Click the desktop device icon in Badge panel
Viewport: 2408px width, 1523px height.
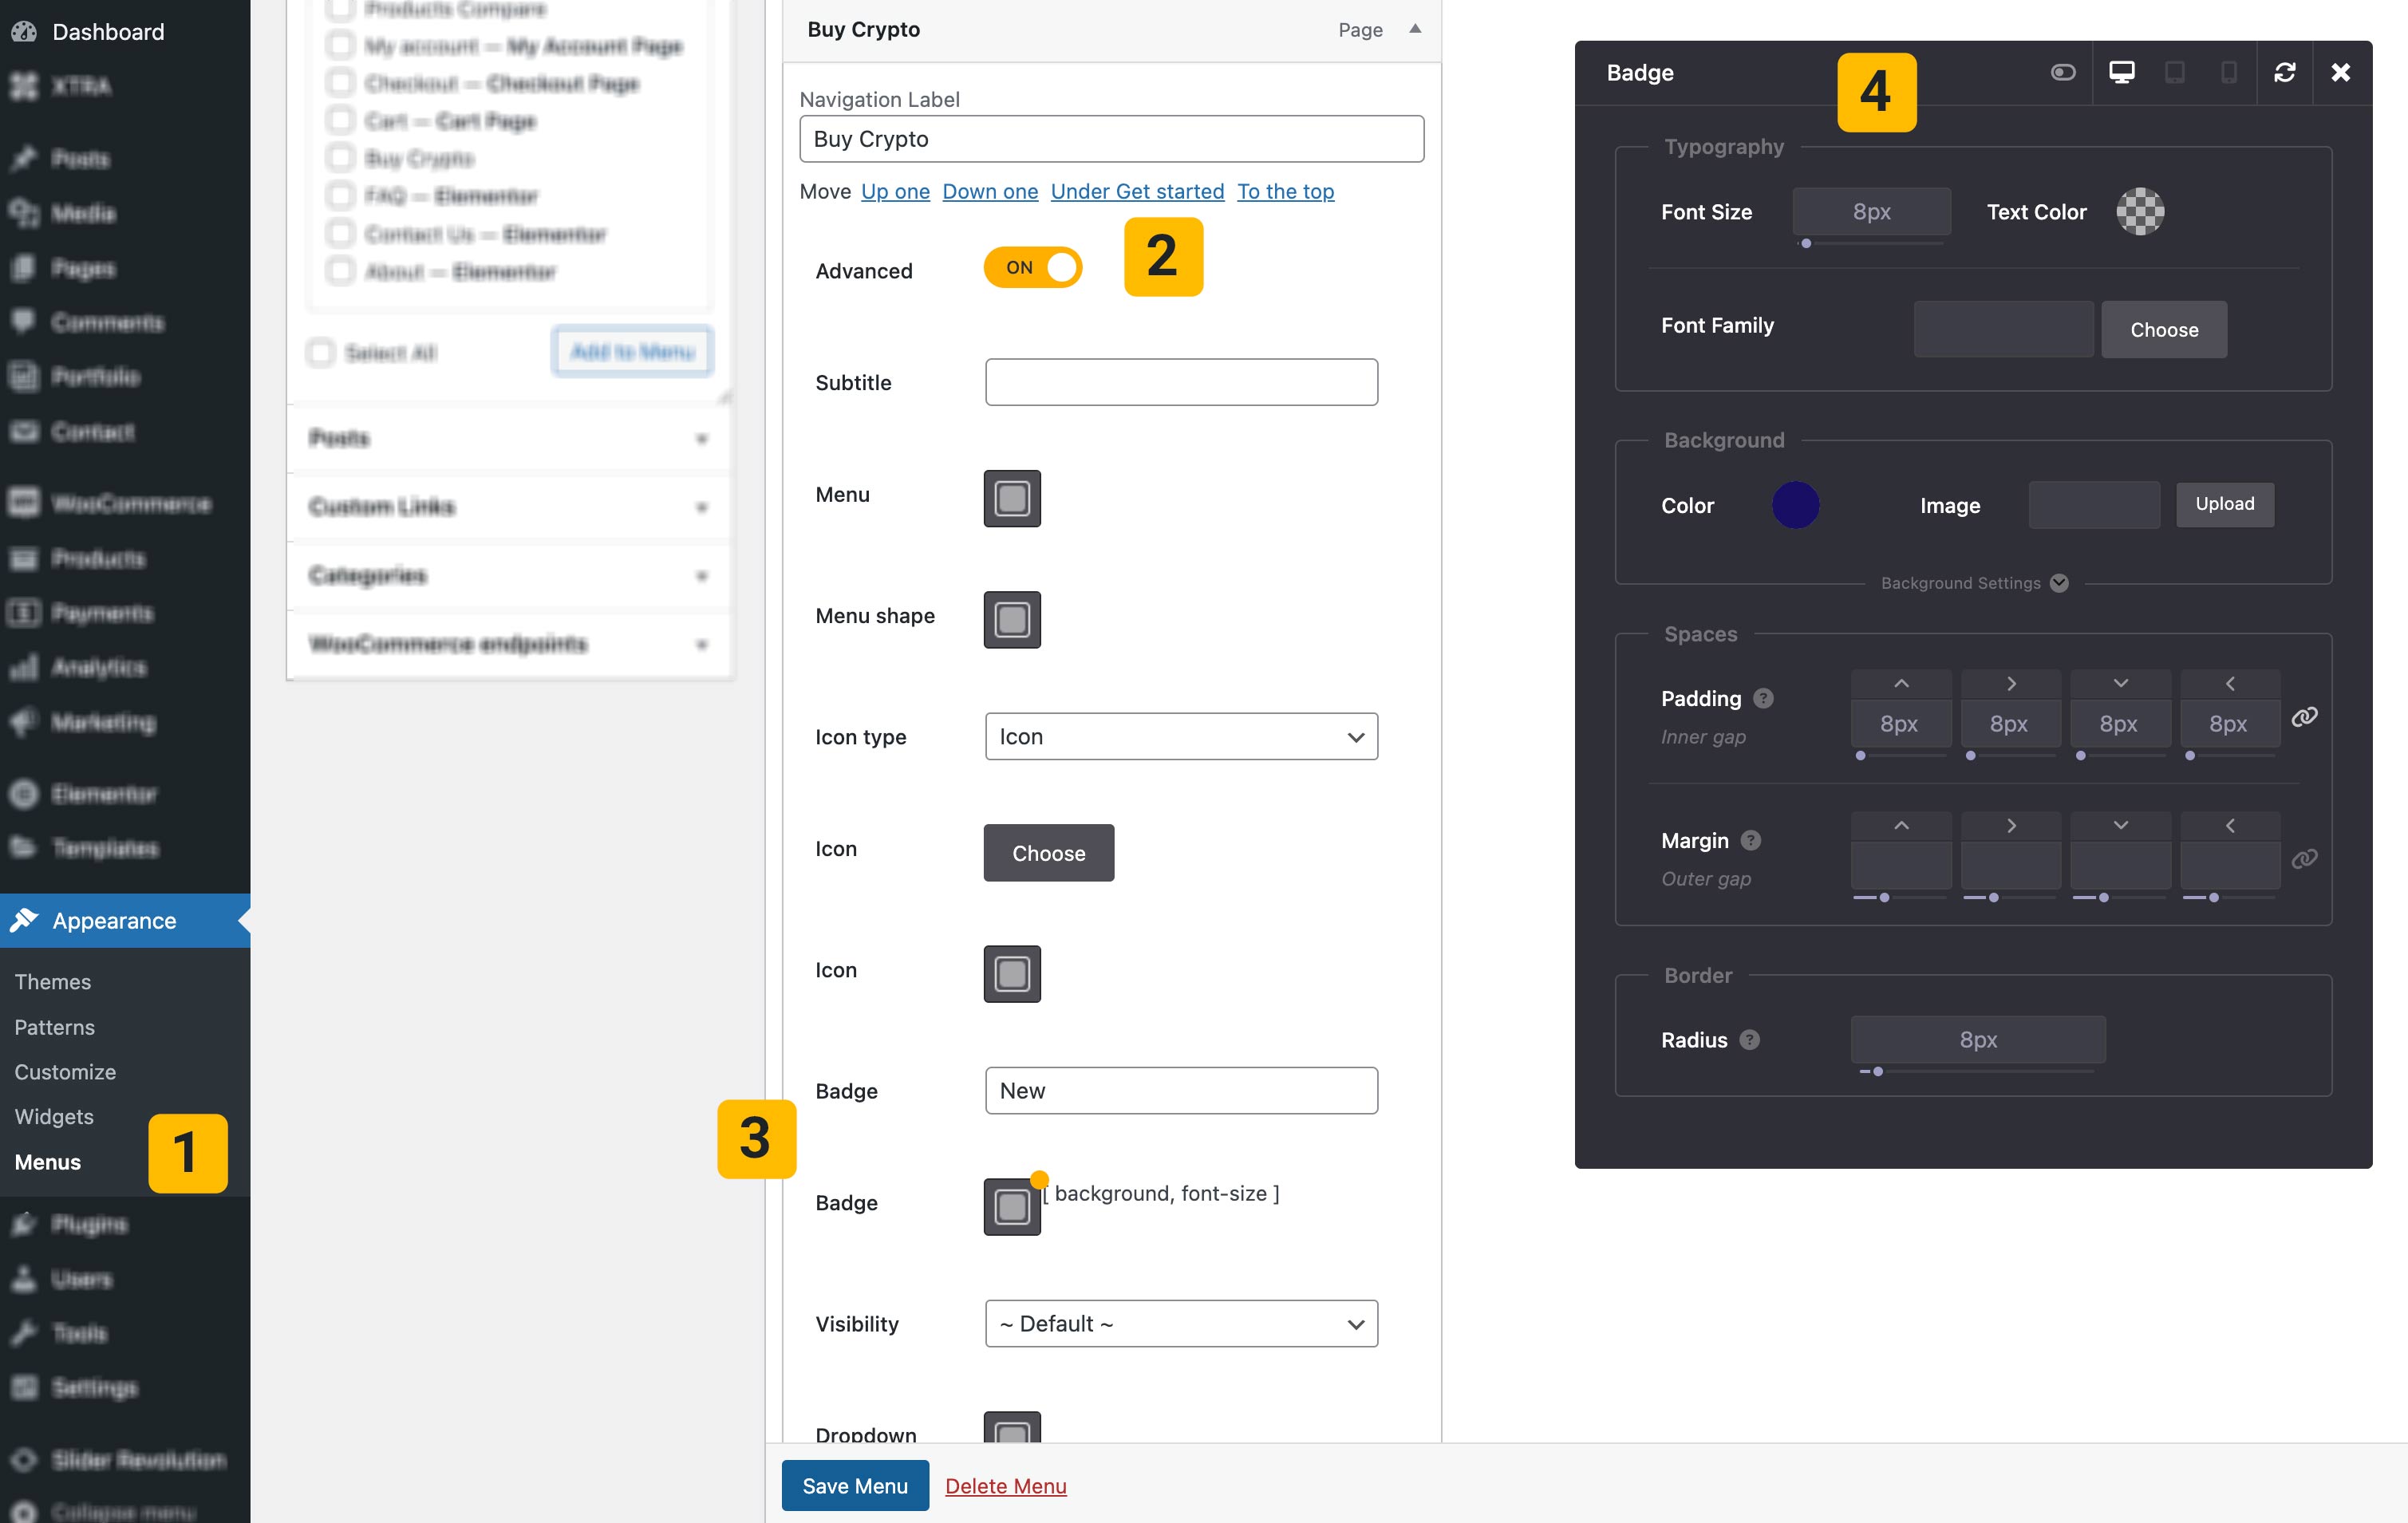click(2121, 72)
